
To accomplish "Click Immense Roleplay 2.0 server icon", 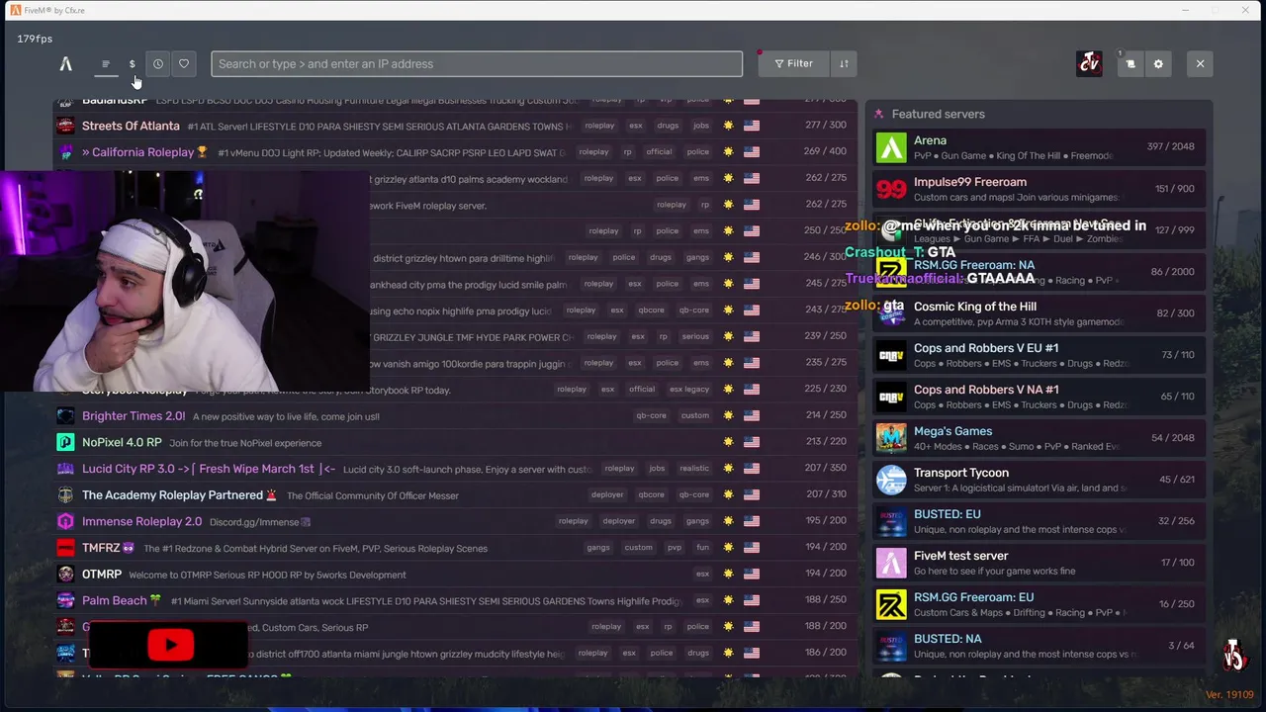I will 65,521.
